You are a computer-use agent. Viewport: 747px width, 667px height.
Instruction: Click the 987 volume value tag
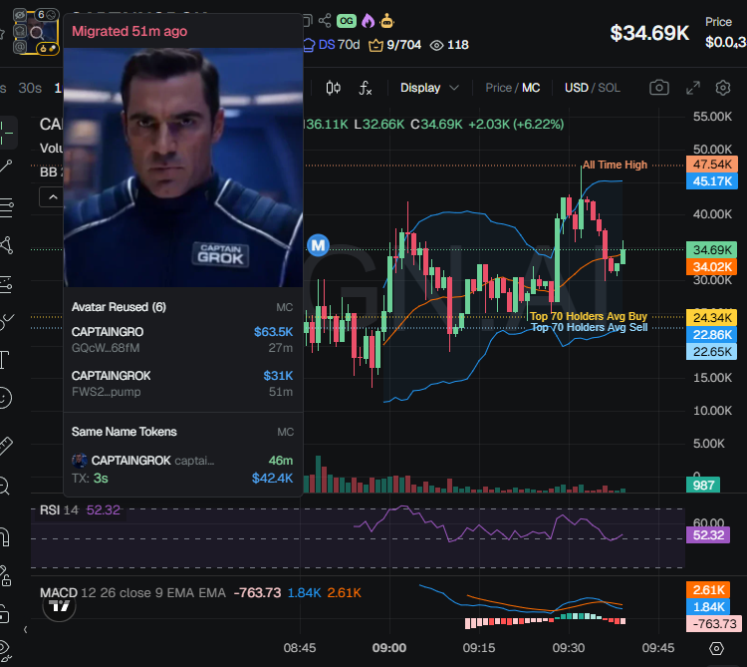[x=703, y=486]
